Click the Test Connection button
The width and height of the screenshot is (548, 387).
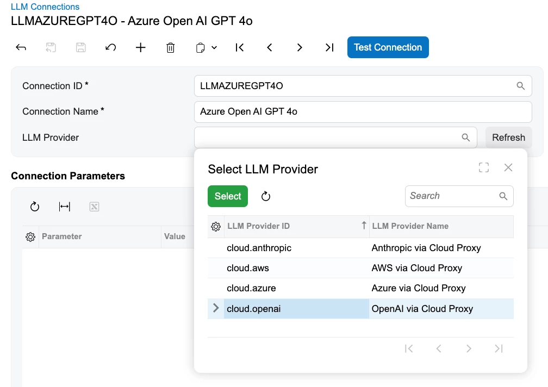click(388, 47)
